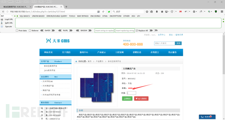Image resolution: width=225 pixels, height=120 pixels.
Task: Open the hamburger menu icon
Action: point(222,12)
